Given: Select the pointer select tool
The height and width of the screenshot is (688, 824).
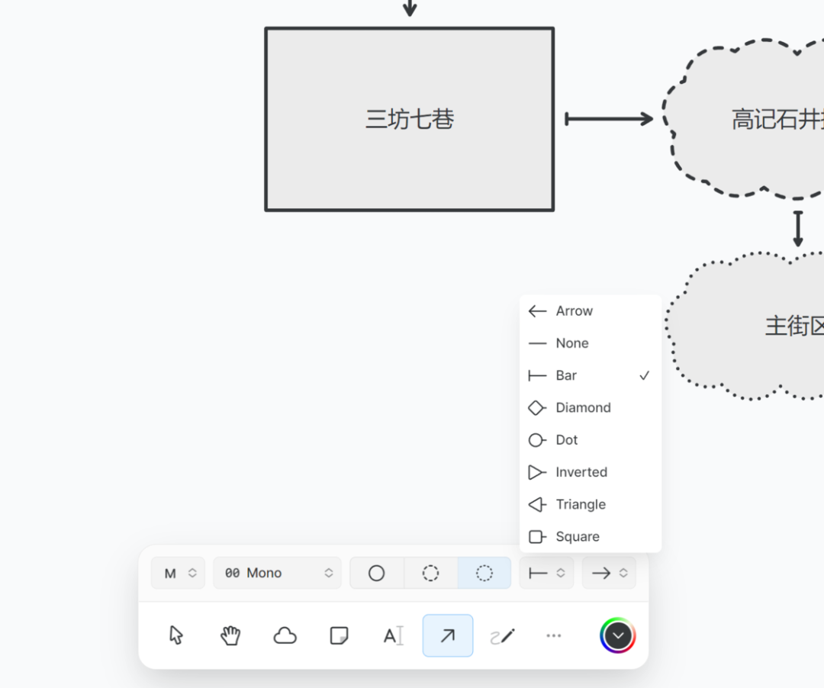Looking at the screenshot, I should [x=176, y=635].
